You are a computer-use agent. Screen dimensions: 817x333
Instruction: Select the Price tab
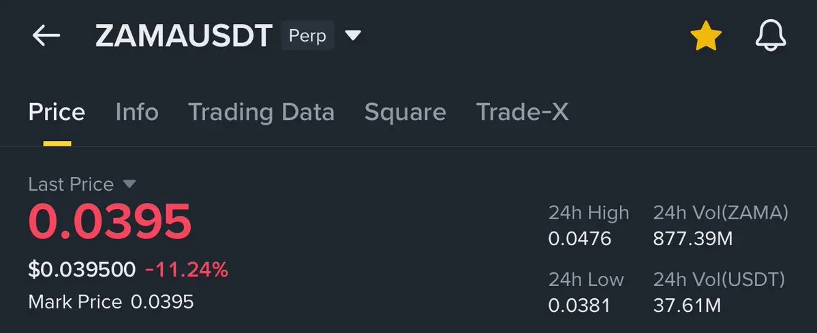[x=57, y=112]
